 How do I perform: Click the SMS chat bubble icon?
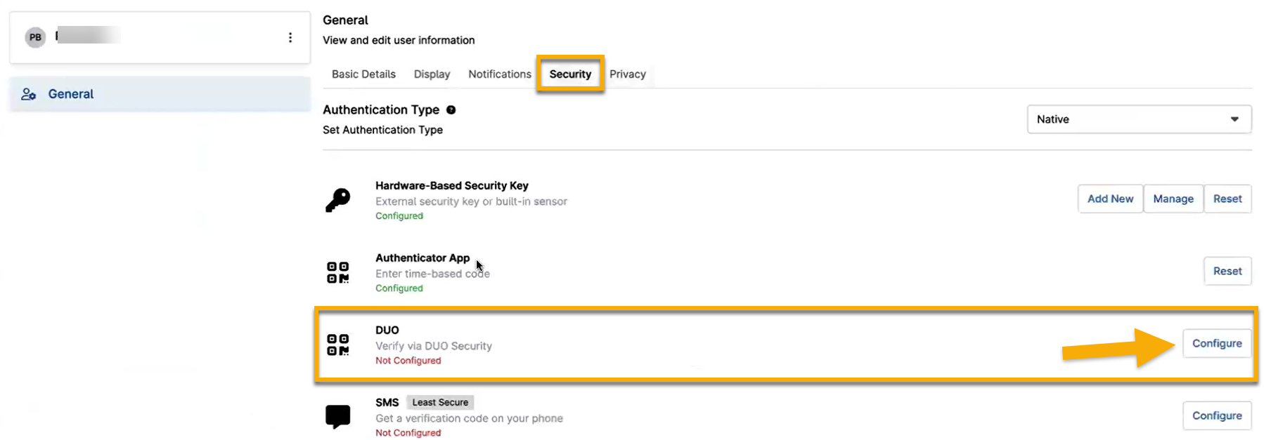pos(338,416)
